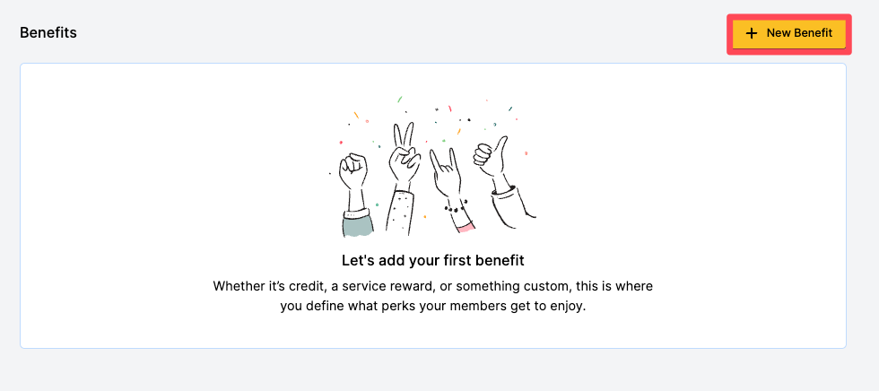Click the white sleeve of the thumbs-up hand
Screen dimensions: 879x391
516,204
